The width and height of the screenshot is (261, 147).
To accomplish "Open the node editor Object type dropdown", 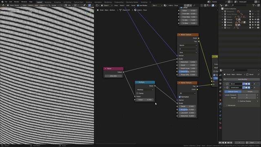I will (107, 5).
